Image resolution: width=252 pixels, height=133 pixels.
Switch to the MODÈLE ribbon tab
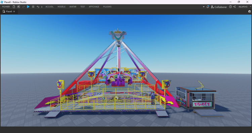click(61, 7)
